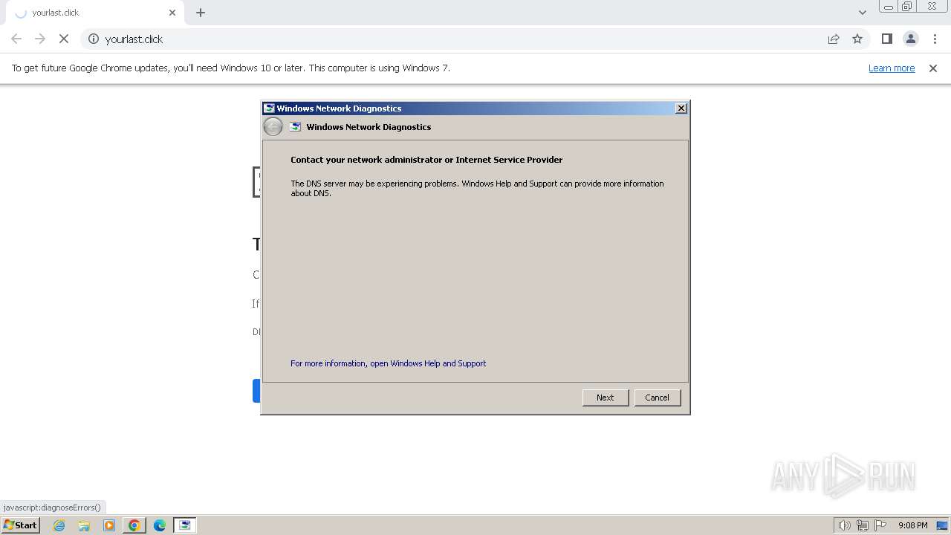The height and width of the screenshot is (535, 951).
Task: Open the Chrome side panel
Action: click(x=886, y=39)
